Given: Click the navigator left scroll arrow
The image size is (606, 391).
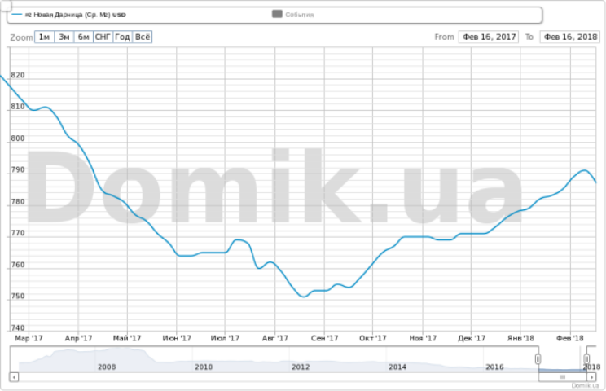Looking at the screenshot, I should point(14,376).
